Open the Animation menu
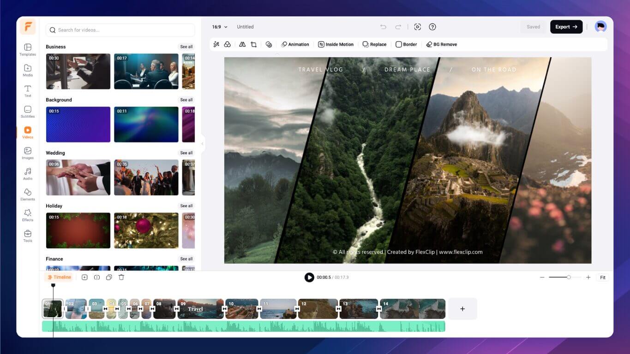Screen dimensions: 630x354 click(x=295, y=45)
